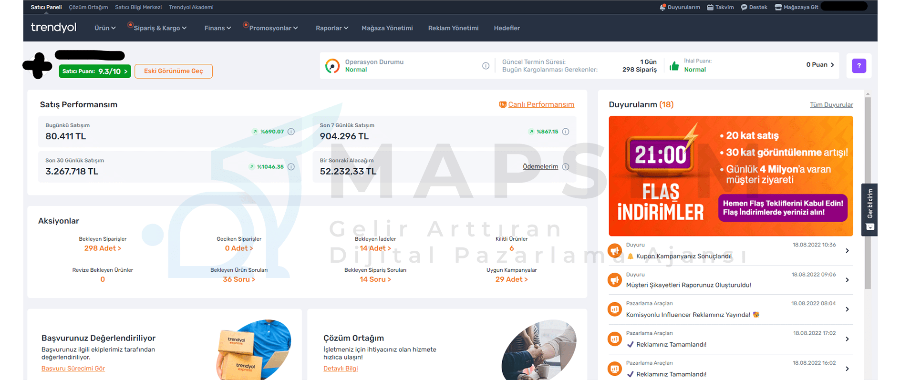900x380 pixels.
Task: Open Hedefler menu item
Action: coord(507,28)
